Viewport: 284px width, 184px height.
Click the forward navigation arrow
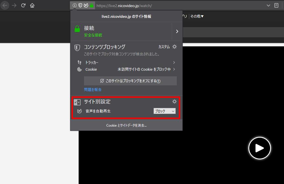(x=14, y=6)
